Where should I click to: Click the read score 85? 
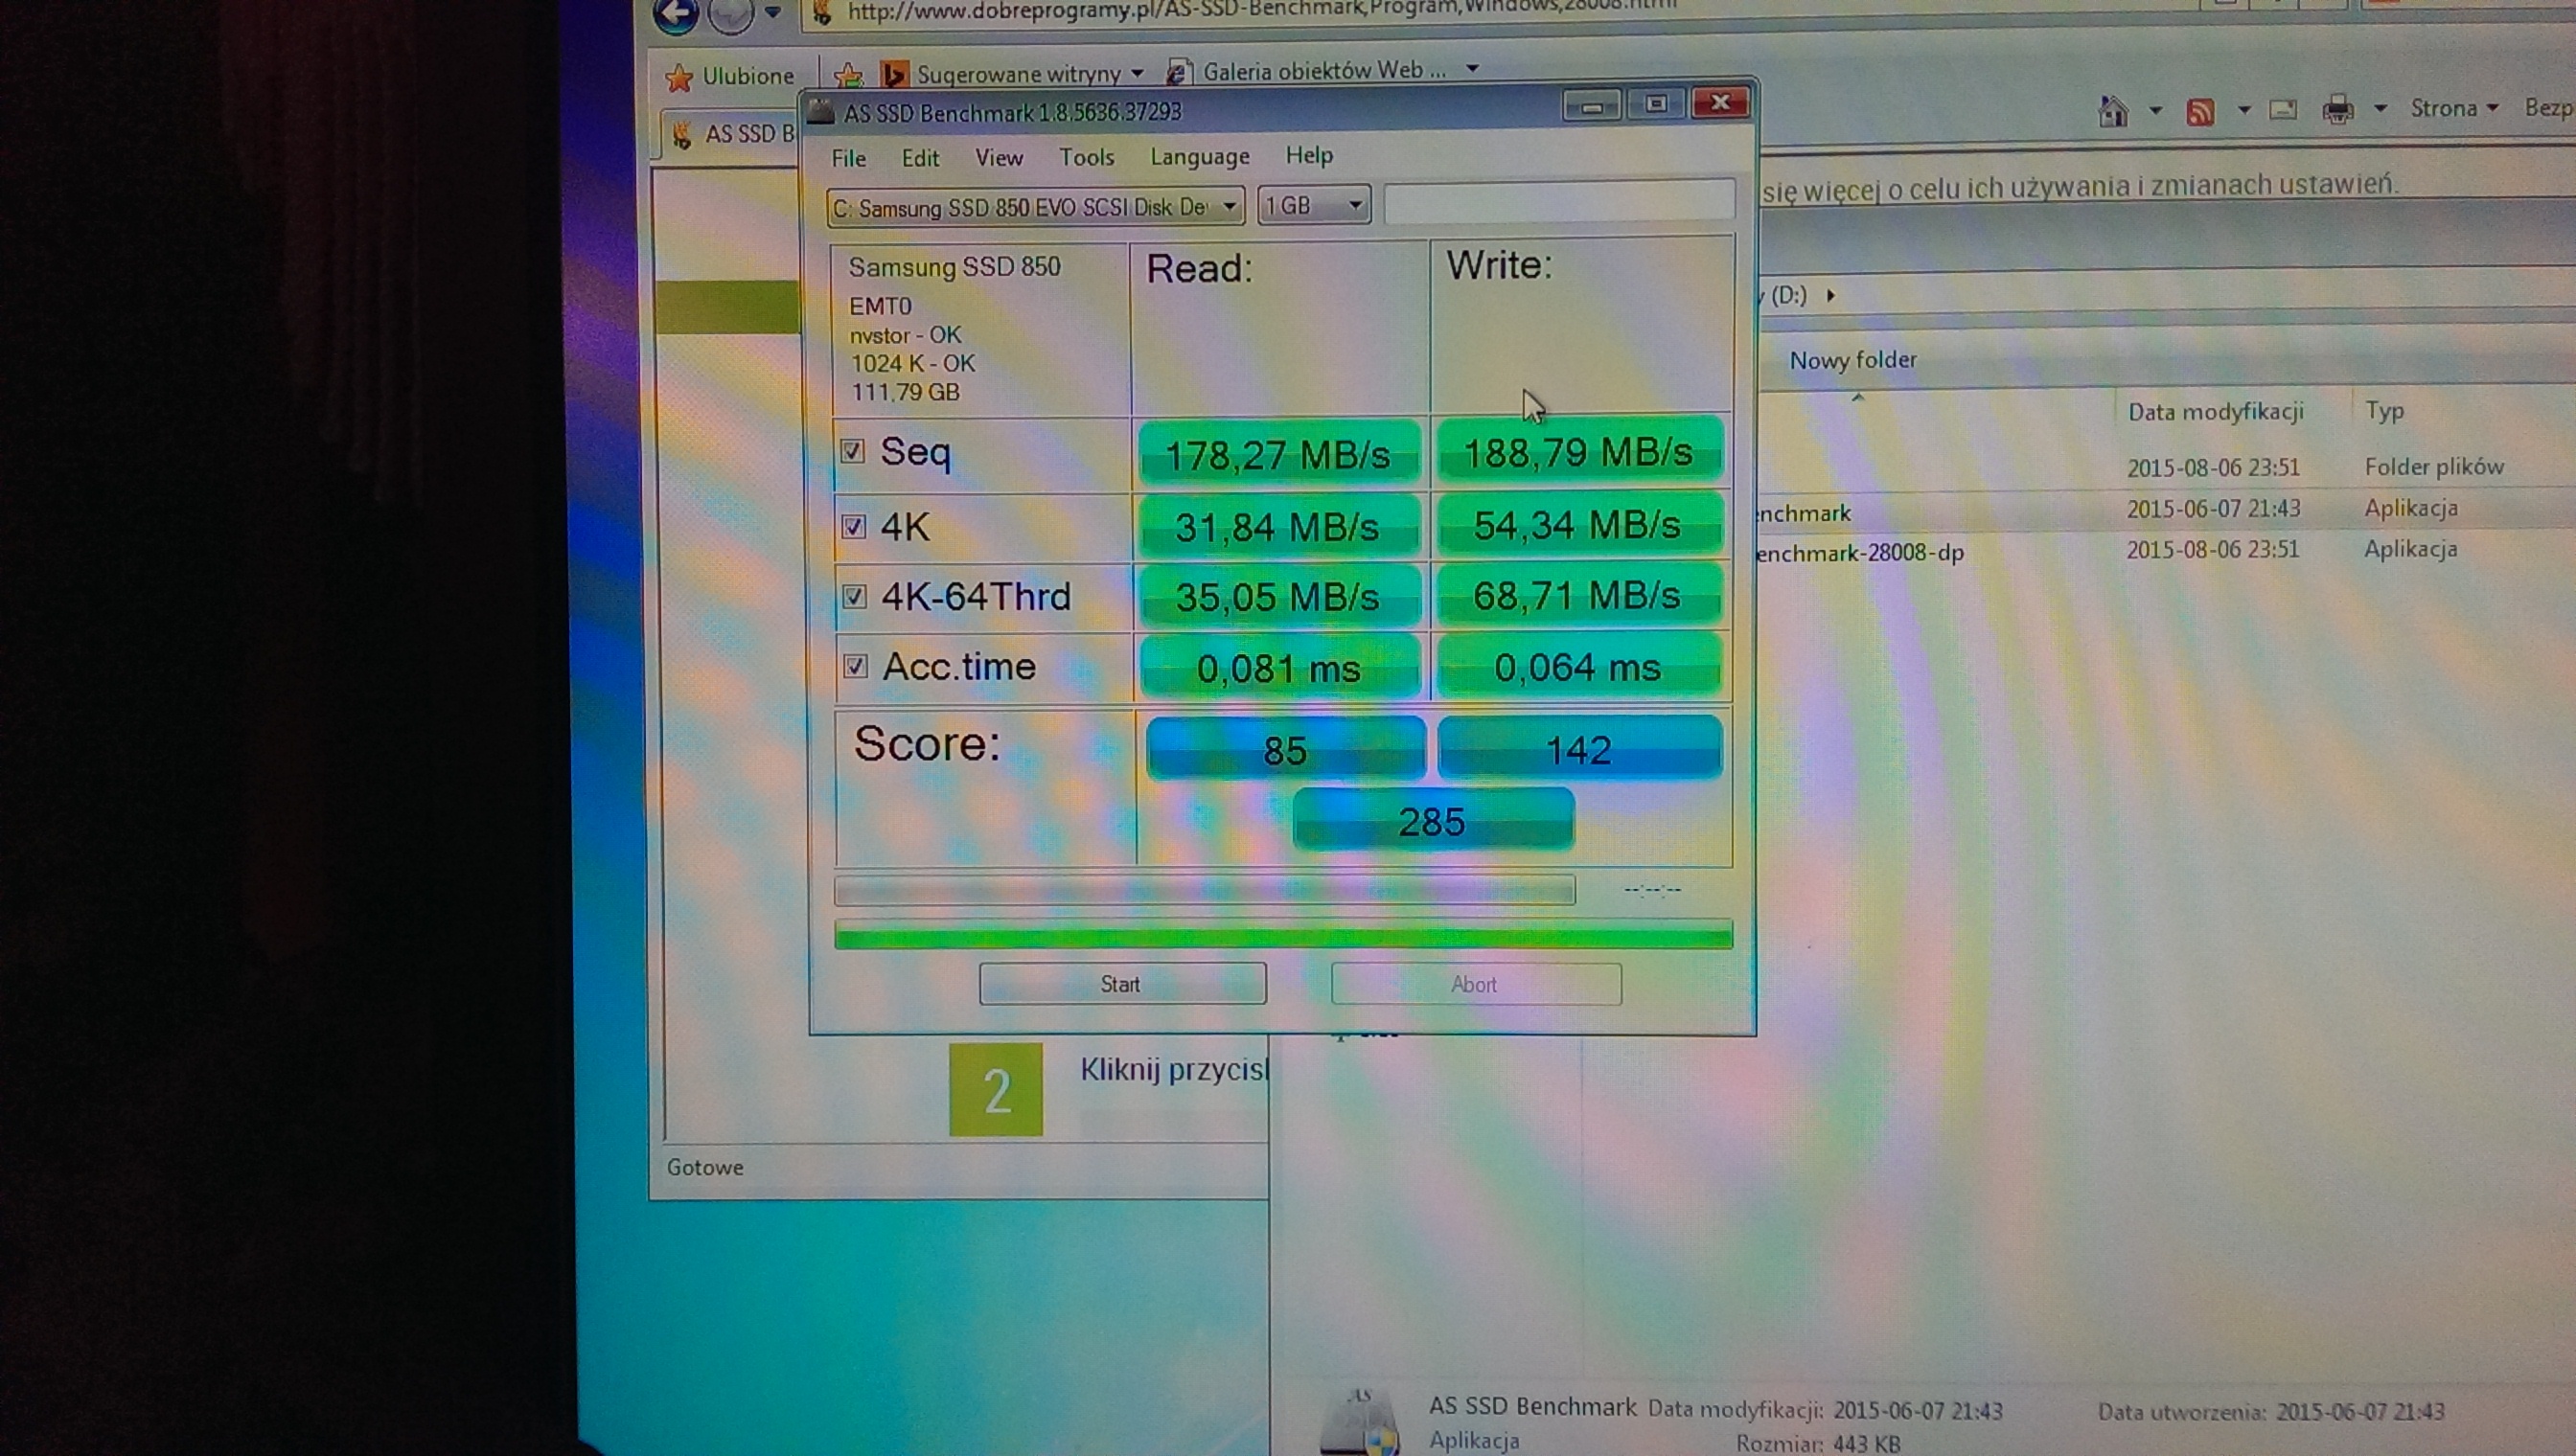(x=1285, y=749)
